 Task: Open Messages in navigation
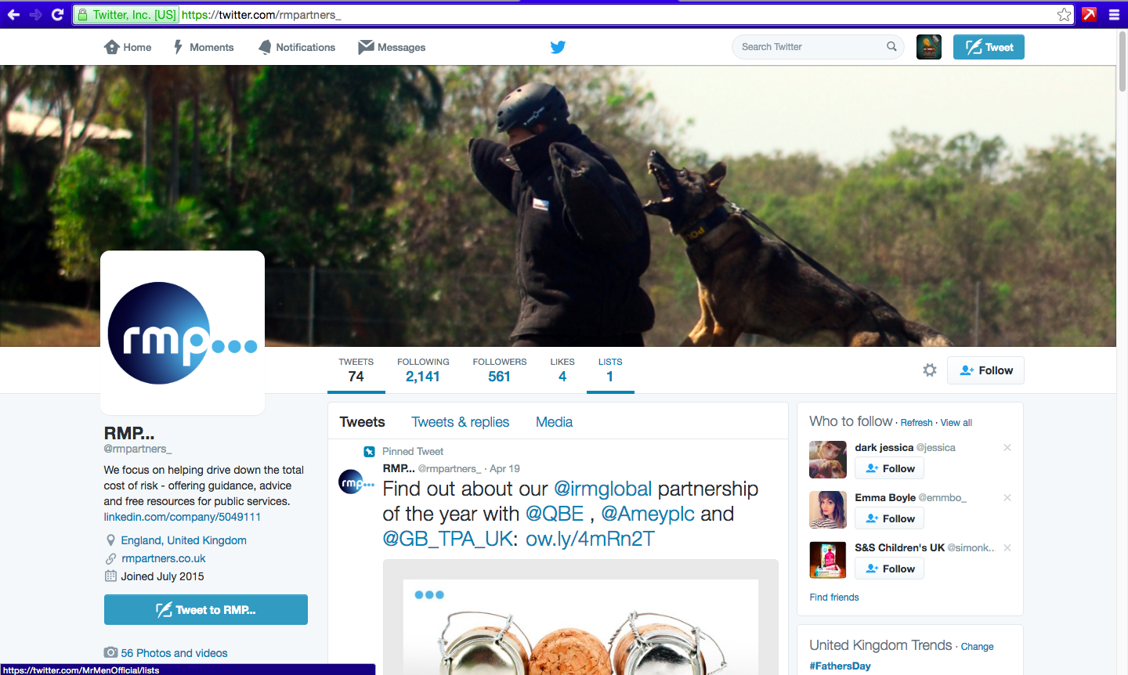(x=392, y=47)
